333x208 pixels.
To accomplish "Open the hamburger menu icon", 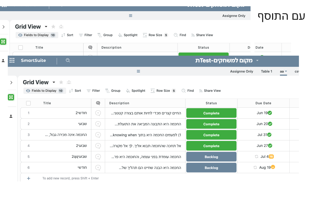I will click(138, 71).
